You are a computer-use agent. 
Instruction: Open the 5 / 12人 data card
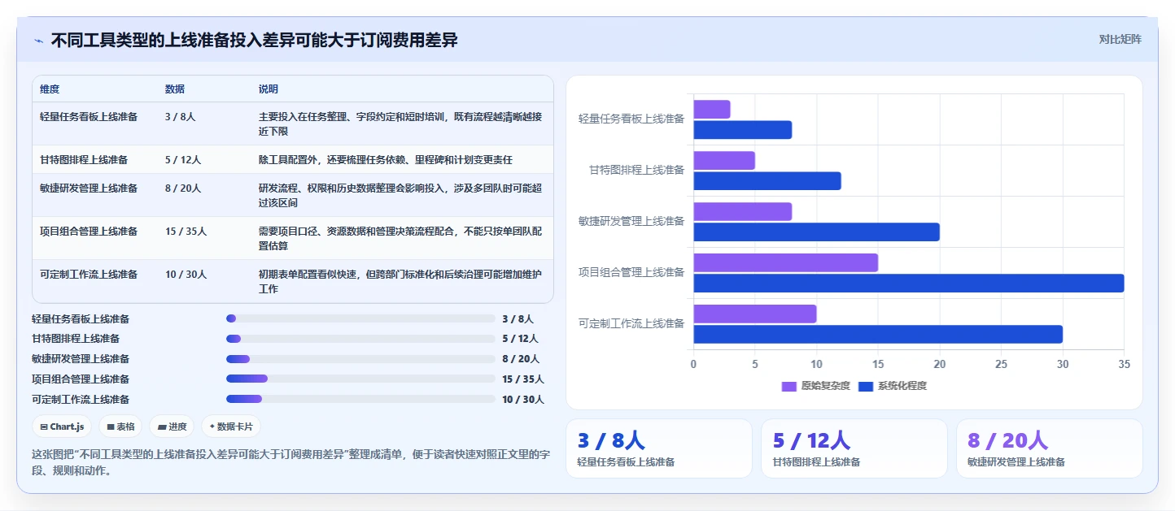tap(854, 448)
